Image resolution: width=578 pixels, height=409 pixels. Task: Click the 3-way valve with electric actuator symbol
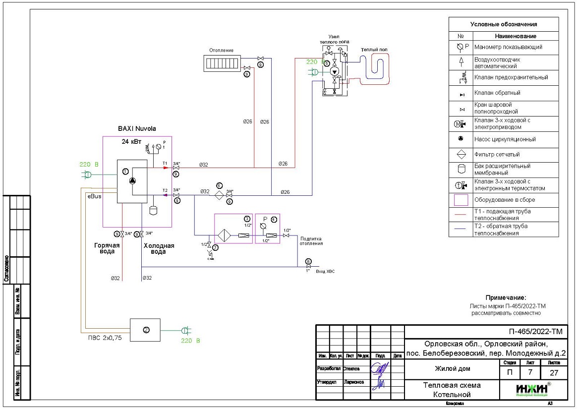click(x=461, y=123)
